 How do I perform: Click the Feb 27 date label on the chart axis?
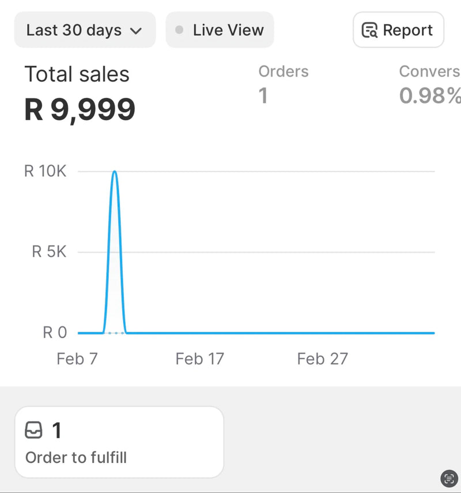322,359
